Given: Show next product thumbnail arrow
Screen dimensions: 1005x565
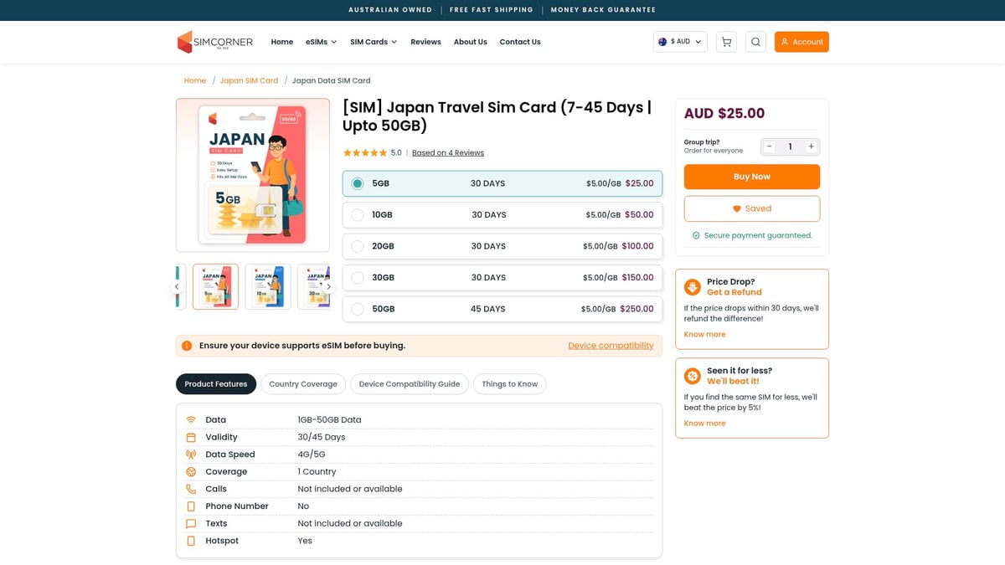Looking at the screenshot, I should tap(328, 286).
